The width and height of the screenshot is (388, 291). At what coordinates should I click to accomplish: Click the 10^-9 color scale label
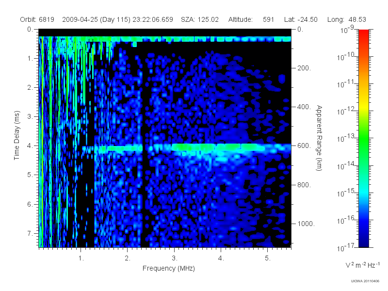347,30
